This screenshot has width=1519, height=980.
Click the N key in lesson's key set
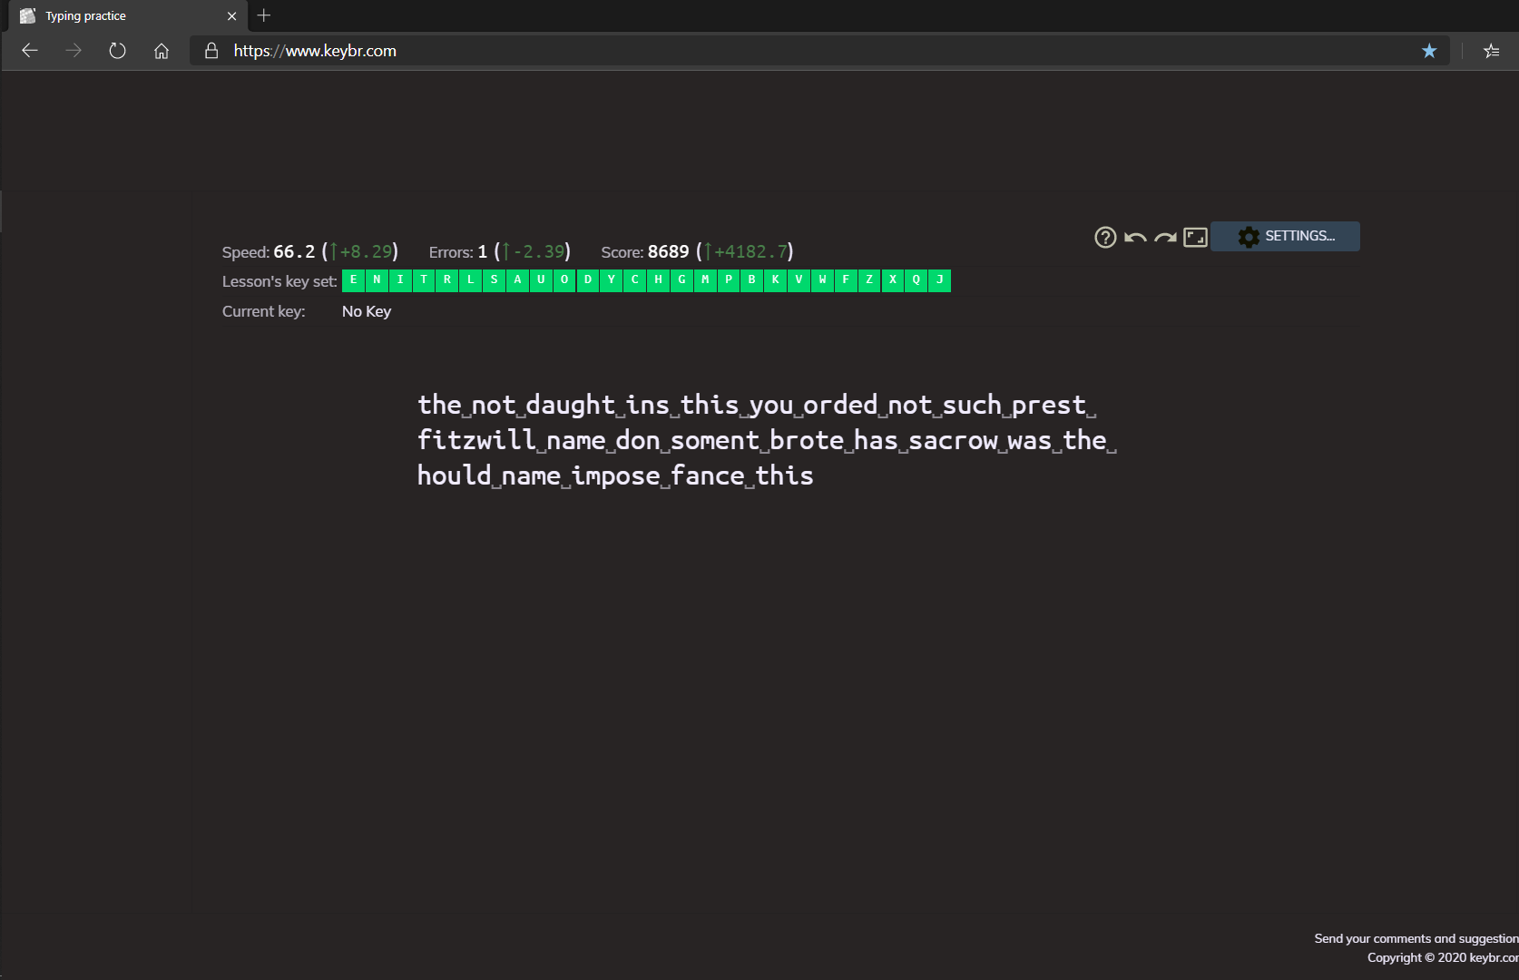coord(377,280)
